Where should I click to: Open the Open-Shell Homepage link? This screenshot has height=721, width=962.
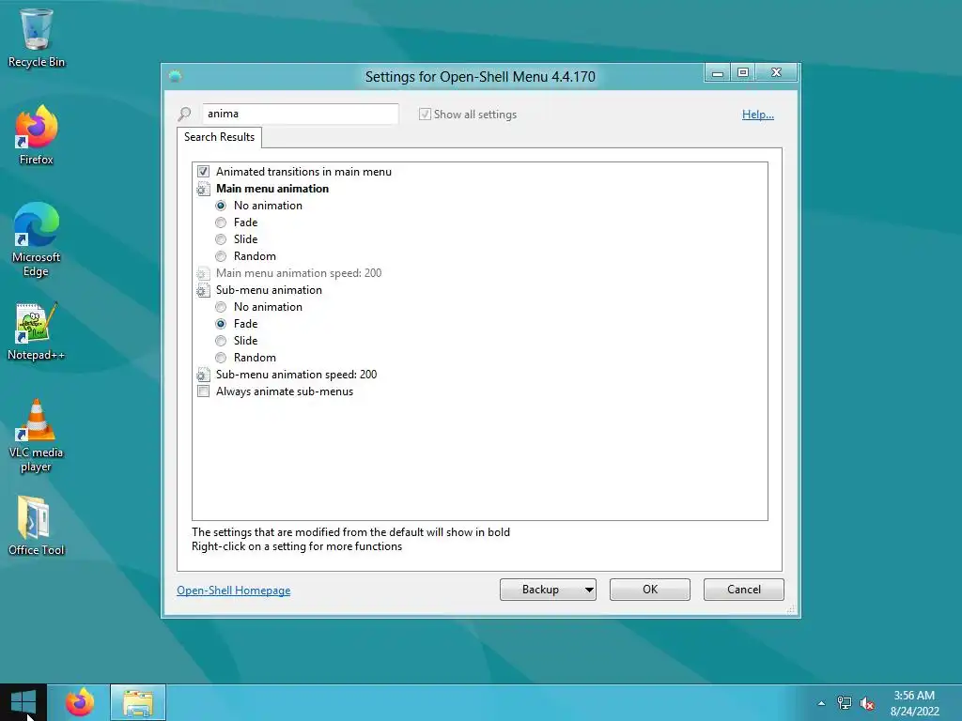tap(234, 591)
